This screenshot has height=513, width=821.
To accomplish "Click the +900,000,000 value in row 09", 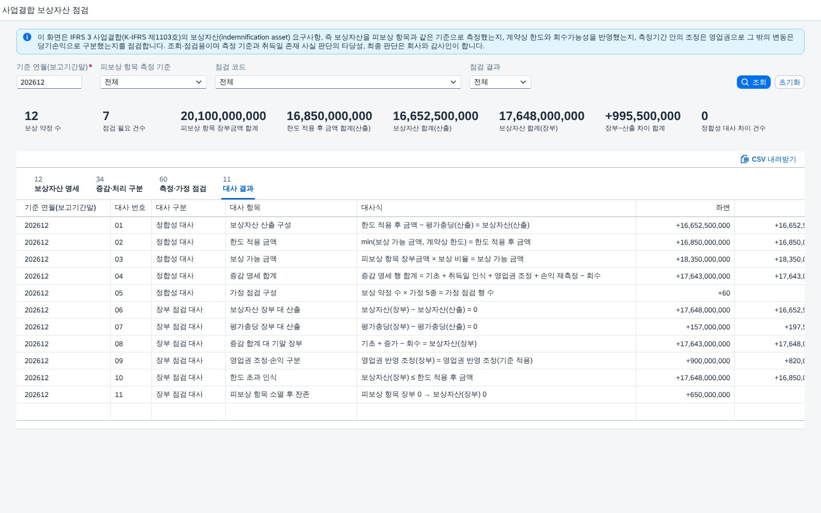I will pyautogui.click(x=708, y=361).
